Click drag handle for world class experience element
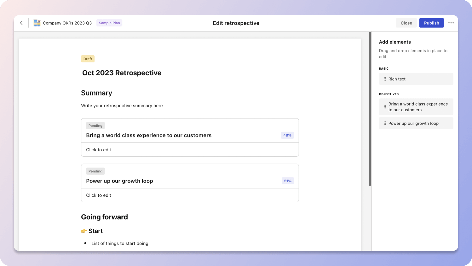Viewport: 472px width, 266px height. 384,107
